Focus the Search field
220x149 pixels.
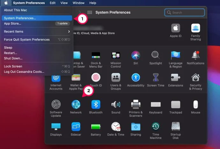coord(185,12)
